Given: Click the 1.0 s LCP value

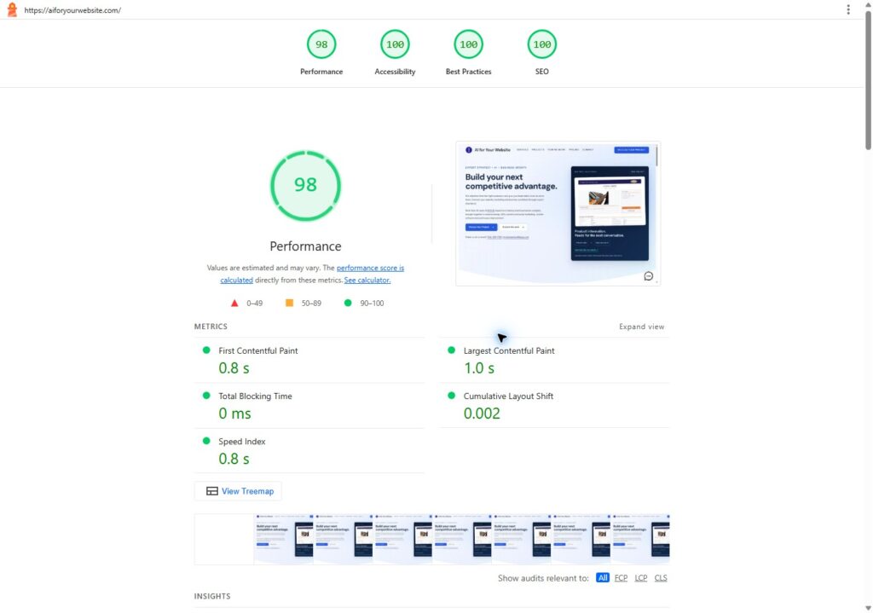Looking at the screenshot, I should (x=479, y=368).
